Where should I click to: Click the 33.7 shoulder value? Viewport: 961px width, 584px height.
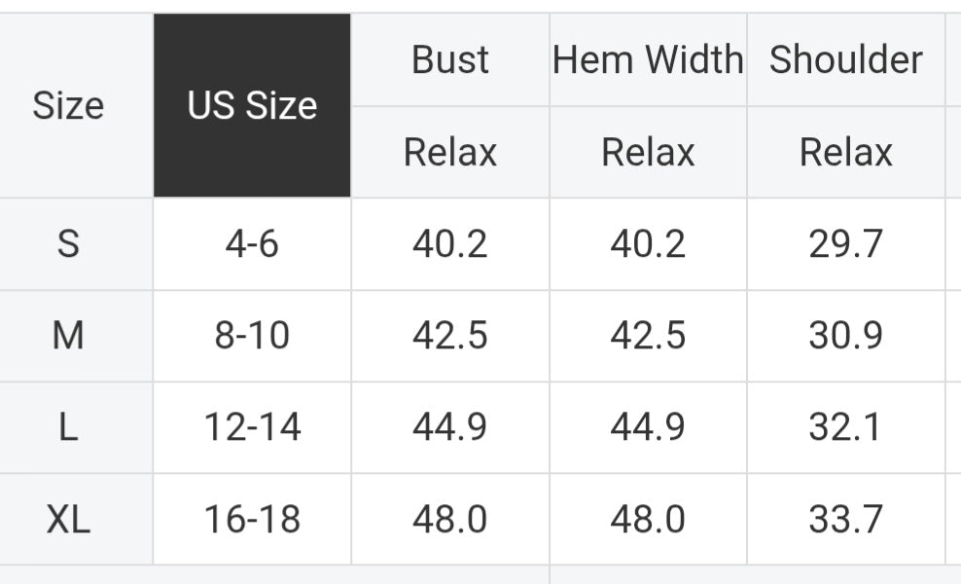pos(846,519)
